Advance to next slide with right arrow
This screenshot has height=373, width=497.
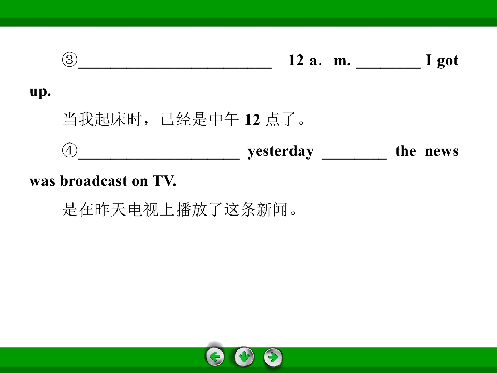pyautogui.click(x=273, y=357)
